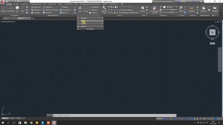223x125 pixels.
Task: Open the Windows Start menu
Action: (x=2, y=123)
